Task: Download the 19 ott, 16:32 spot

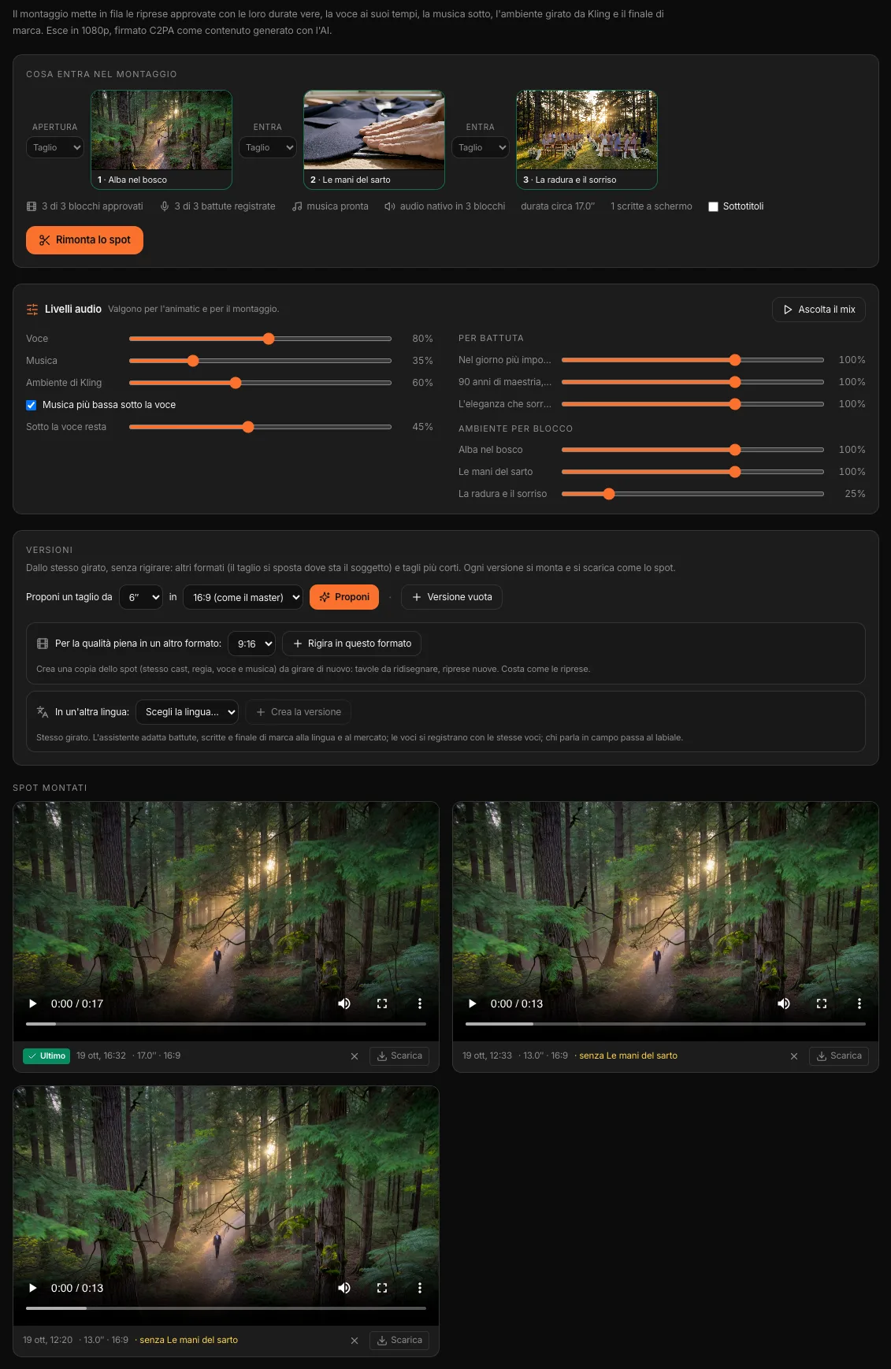Action: click(399, 1056)
